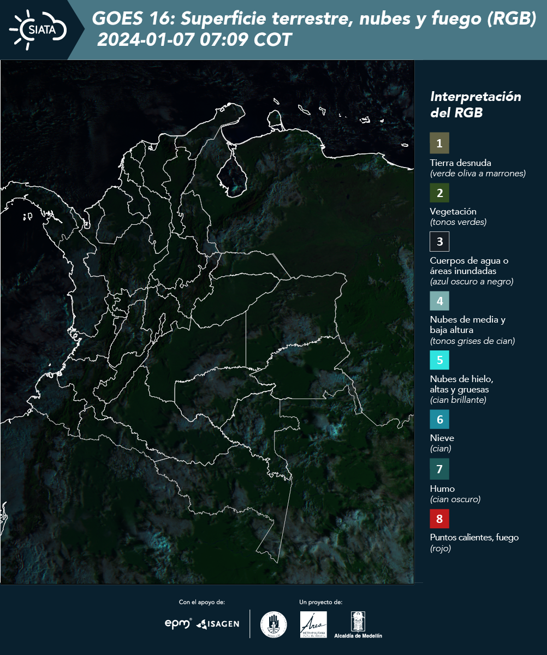Click 'Con el apoyo de:' text

click(202, 602)
